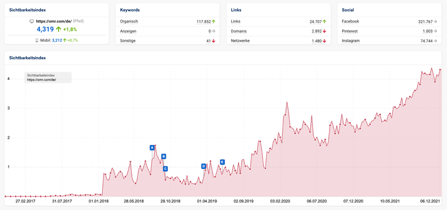Click the chart legend box for omr.com/de
447x210 pixels.
48,77
